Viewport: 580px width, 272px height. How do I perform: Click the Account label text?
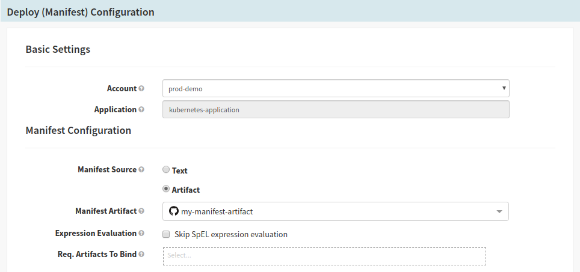(122, 89)
